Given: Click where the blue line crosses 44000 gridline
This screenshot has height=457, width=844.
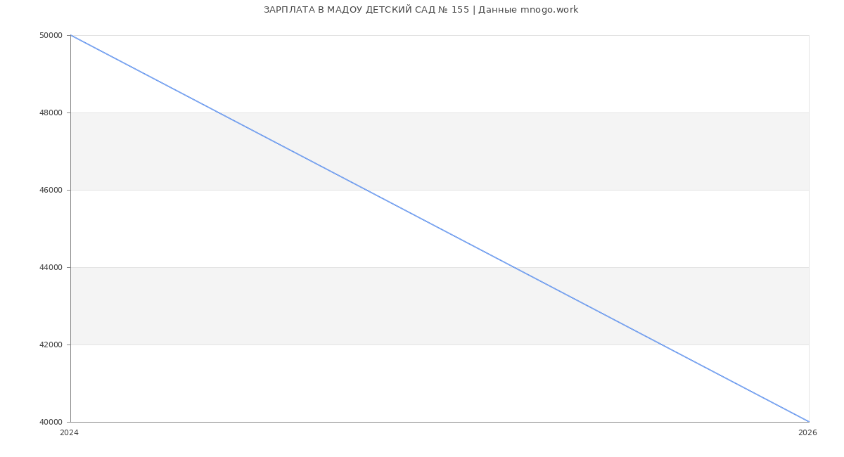Looking at the screenshot, I should (x=513, y=267).
